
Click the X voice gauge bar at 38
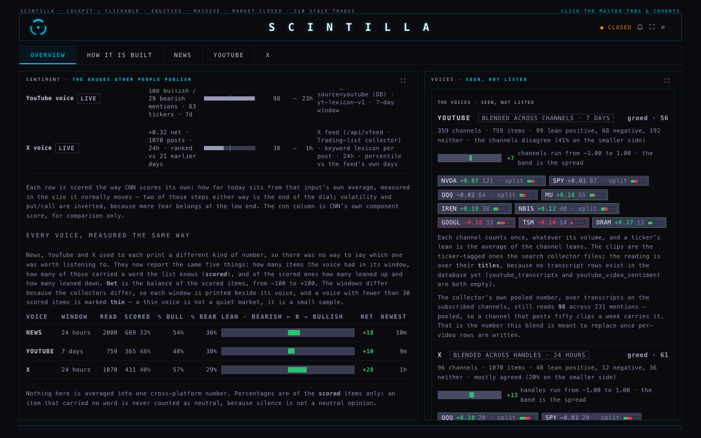coord(229,148)
